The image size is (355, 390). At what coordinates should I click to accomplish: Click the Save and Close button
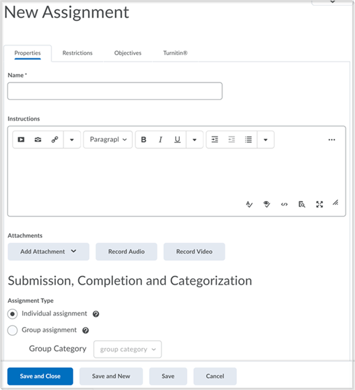pos(40,376)
